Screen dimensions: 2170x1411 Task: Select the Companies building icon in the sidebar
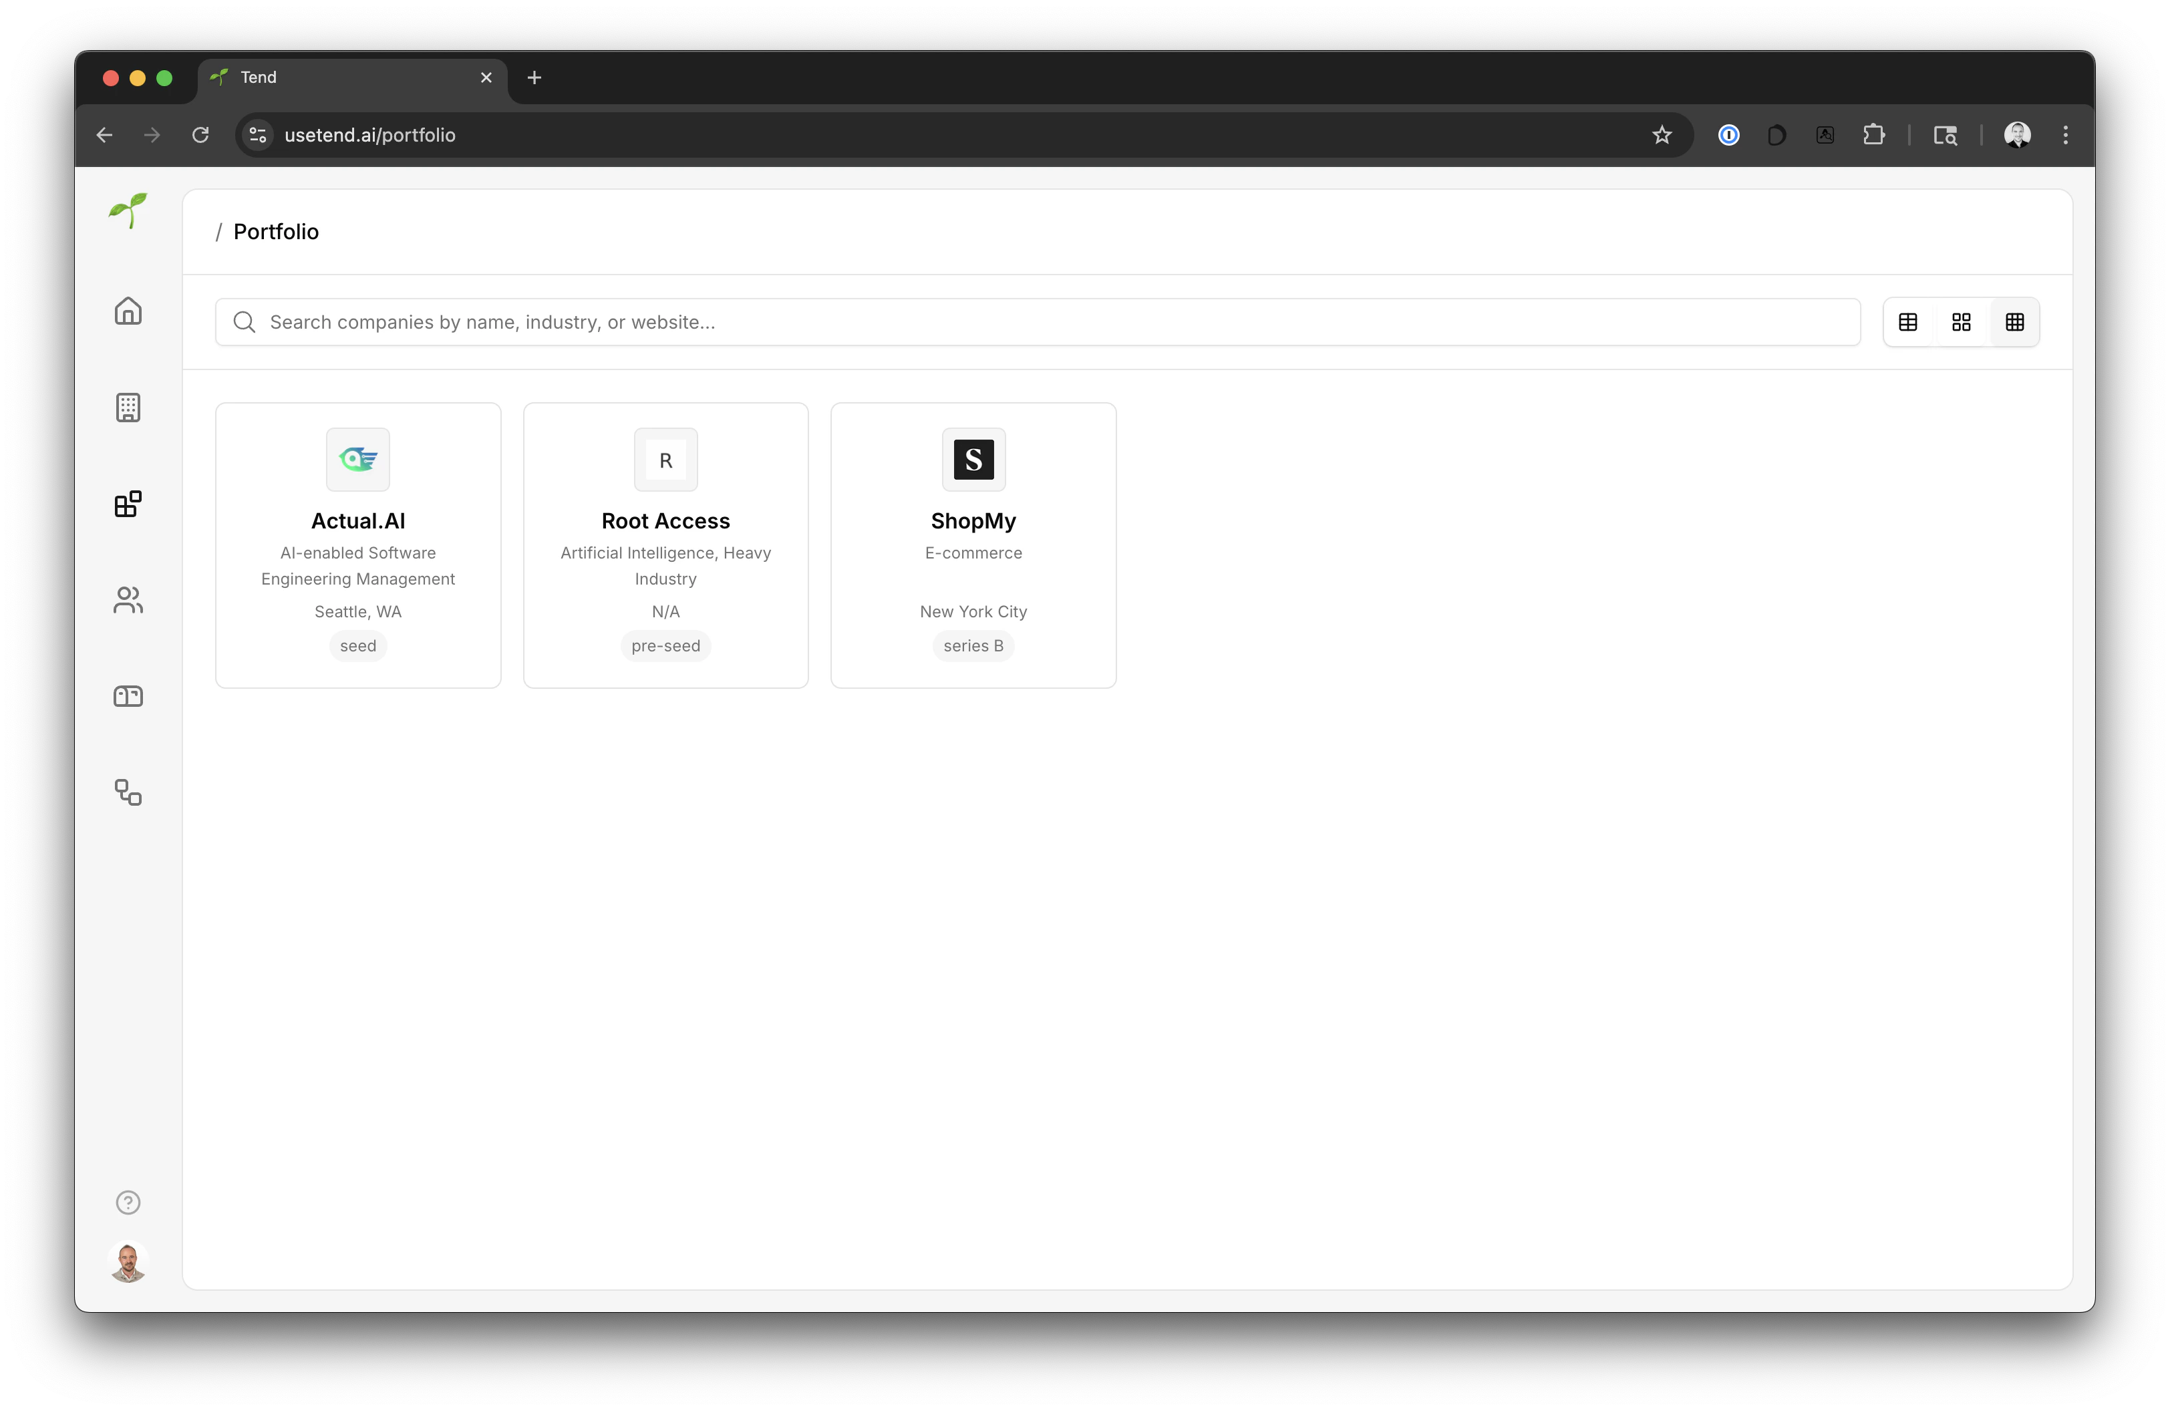[x=128, y=408]
